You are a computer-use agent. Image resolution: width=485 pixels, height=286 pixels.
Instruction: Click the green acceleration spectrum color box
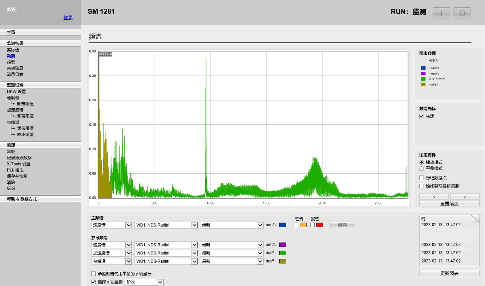point(283,253)
